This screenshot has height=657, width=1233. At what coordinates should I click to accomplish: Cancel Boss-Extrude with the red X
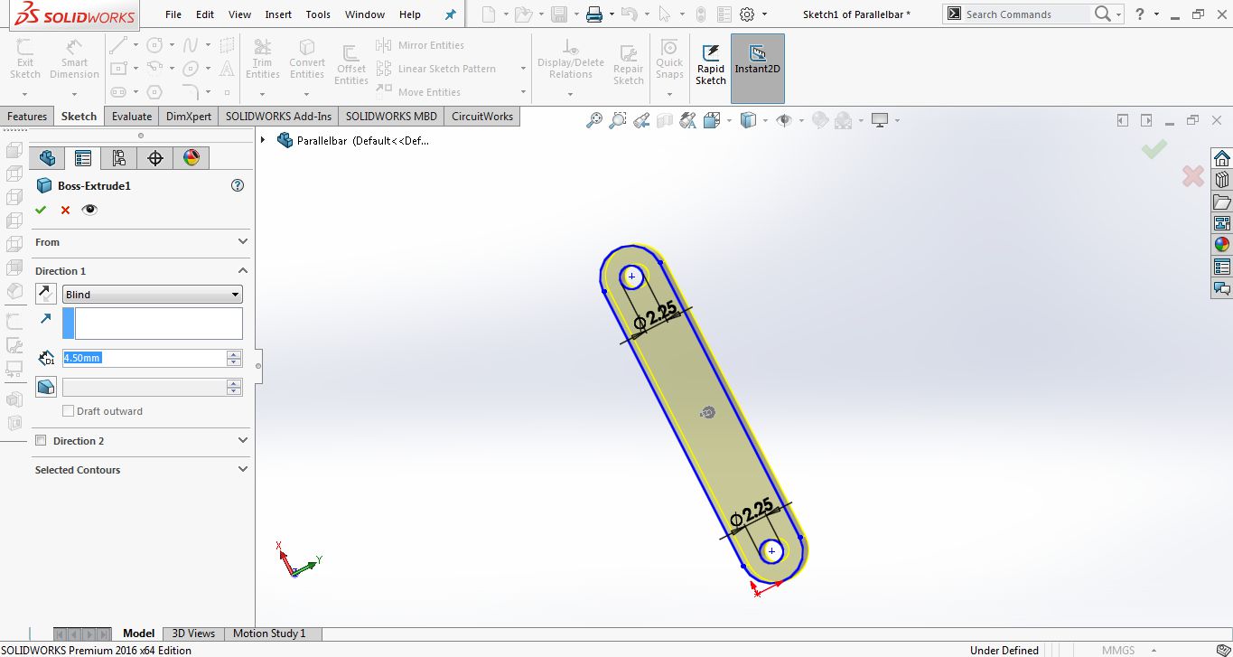click(x=65, y=210)
